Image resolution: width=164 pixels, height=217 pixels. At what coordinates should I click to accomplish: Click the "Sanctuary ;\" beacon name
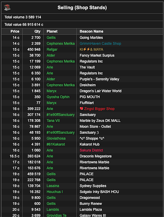(89, 132)
